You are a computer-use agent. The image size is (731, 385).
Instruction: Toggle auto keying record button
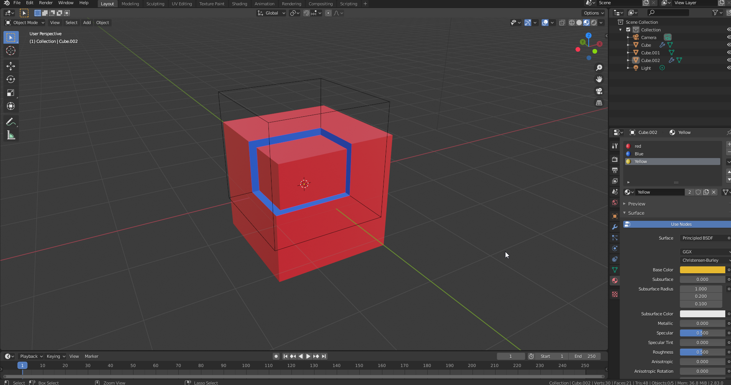pos(276,356)
